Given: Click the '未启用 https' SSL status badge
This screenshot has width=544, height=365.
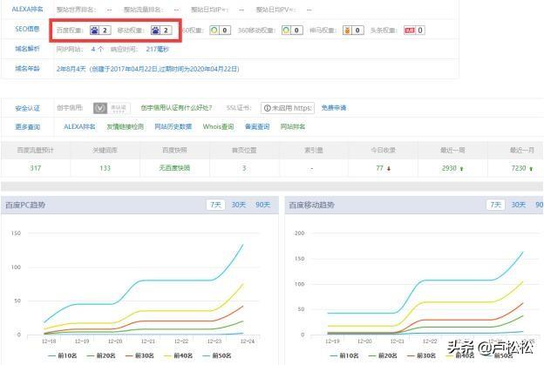Looking at the screenshot, I should pos(288,108).
